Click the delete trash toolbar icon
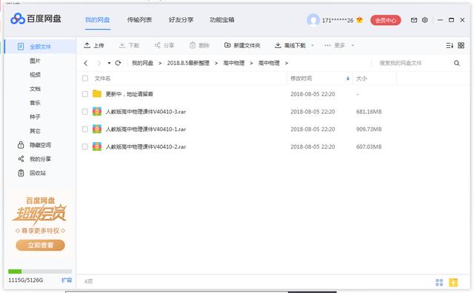 coord(193,45)
